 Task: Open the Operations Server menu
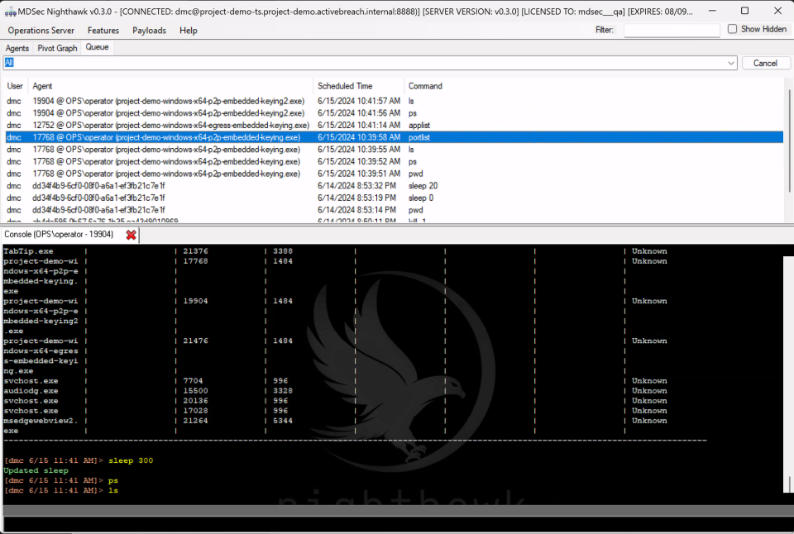pos(41,31)
